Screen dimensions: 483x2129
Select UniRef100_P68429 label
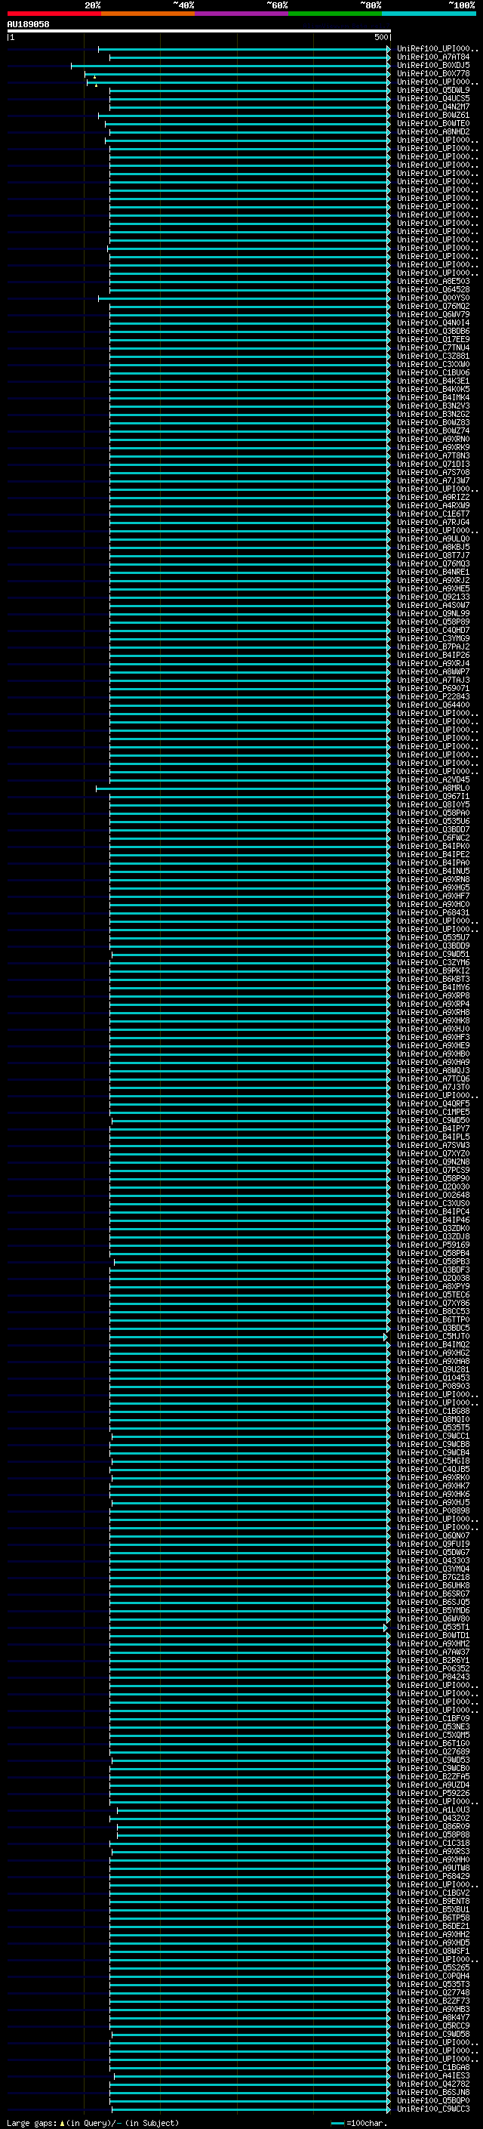point(433,1876)
